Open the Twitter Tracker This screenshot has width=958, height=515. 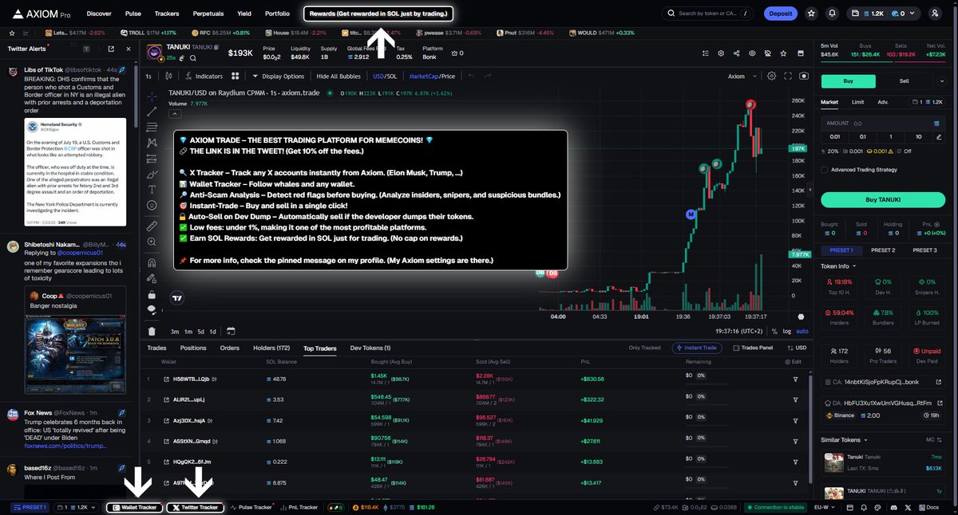click(x=195, y=507)
